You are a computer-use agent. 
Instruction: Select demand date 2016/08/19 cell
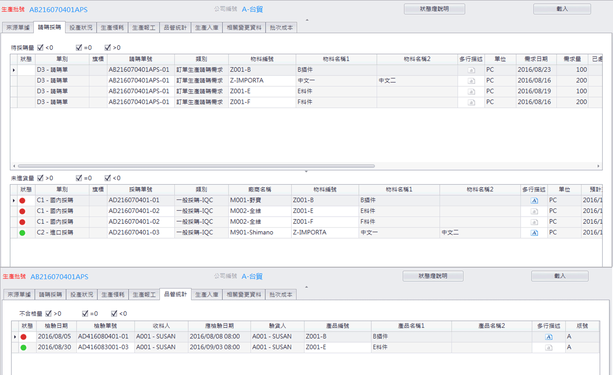pyautogui.click(x=536, y=92)
